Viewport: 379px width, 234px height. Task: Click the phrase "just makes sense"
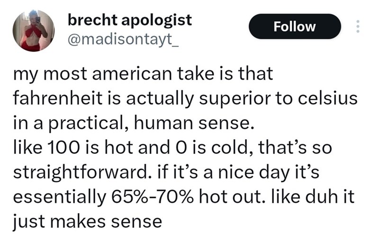click(88, 220)
